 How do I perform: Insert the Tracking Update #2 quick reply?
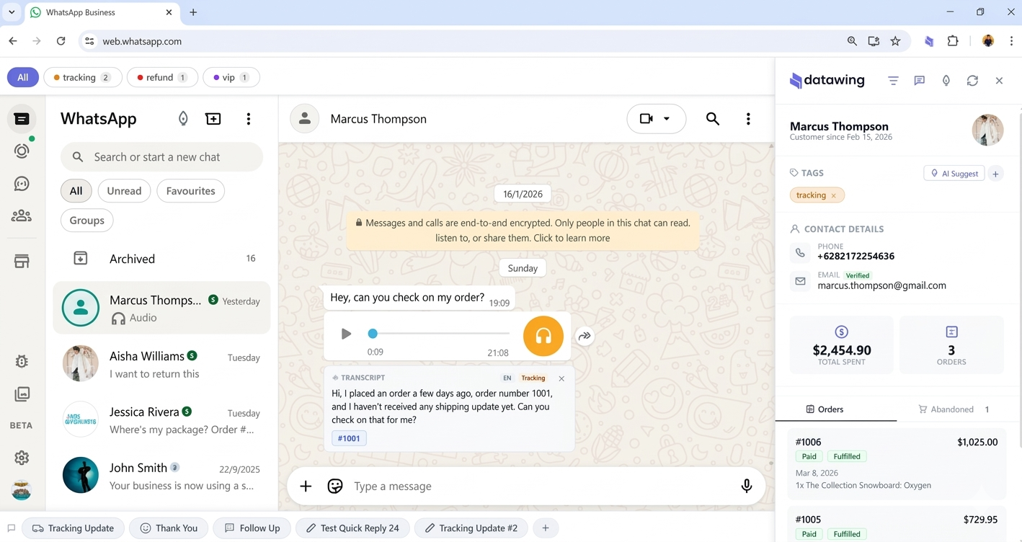click(471, 528)
